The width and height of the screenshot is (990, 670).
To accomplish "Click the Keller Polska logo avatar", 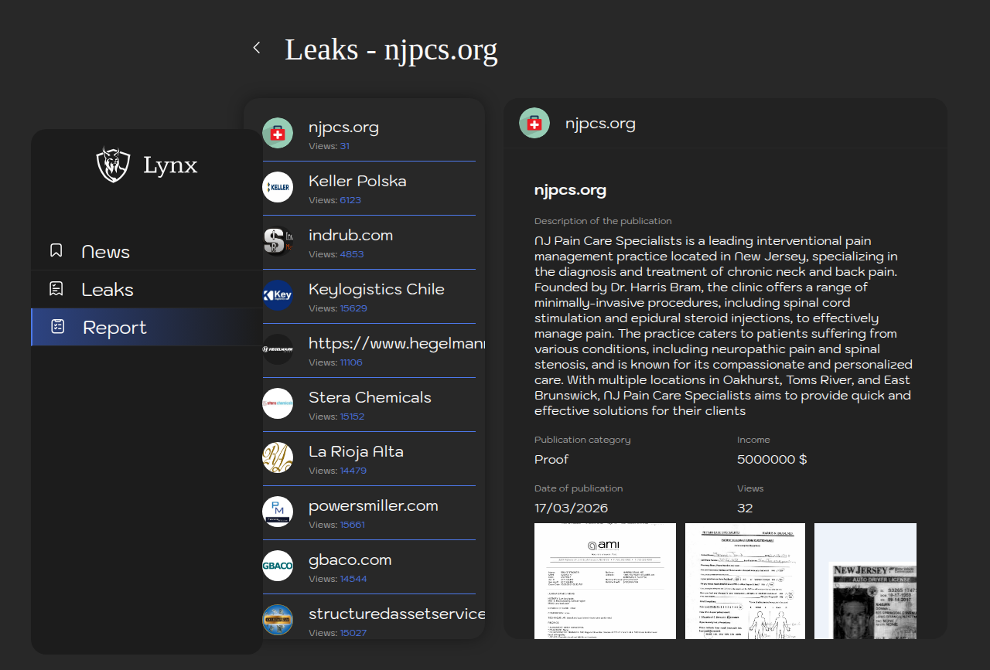I will click(x=278, y=187).
